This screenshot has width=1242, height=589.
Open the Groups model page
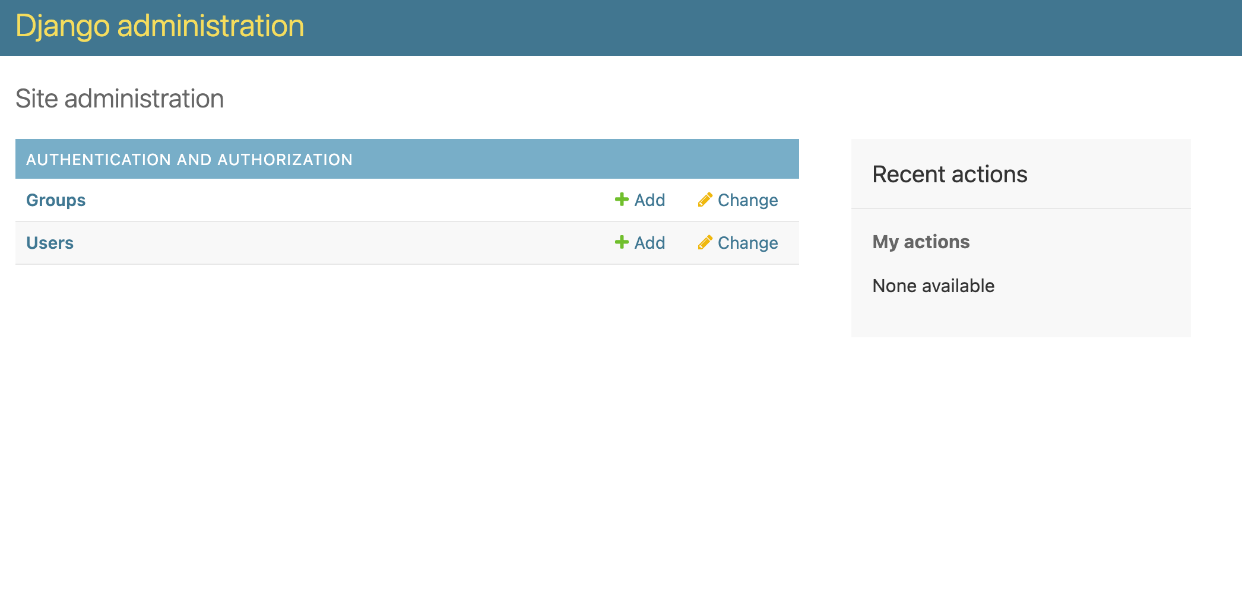(x=55, y=200)
